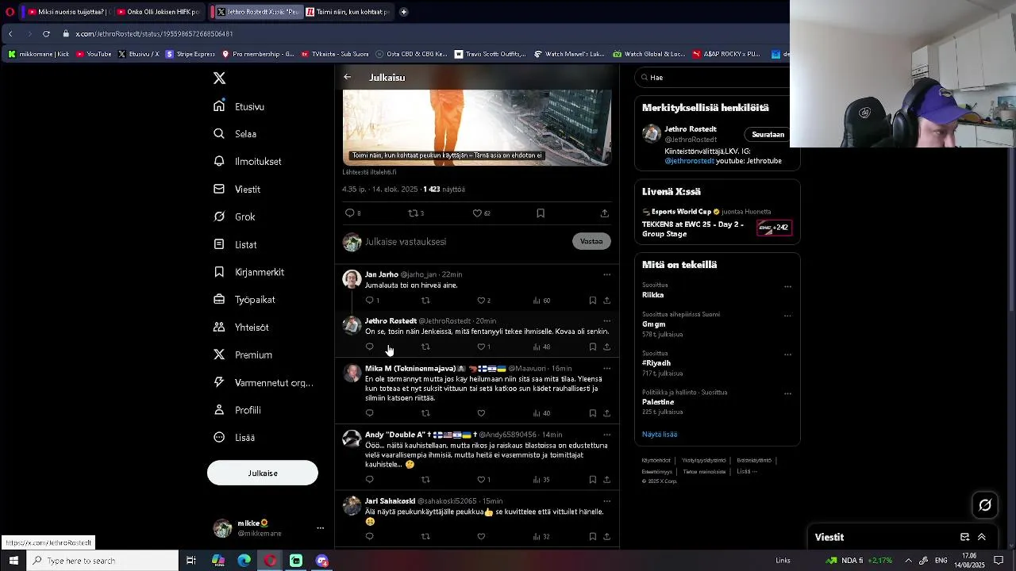Click the Vastaa reply button
The width and height of the screenshot is (1016, 571).
[591, 241]
